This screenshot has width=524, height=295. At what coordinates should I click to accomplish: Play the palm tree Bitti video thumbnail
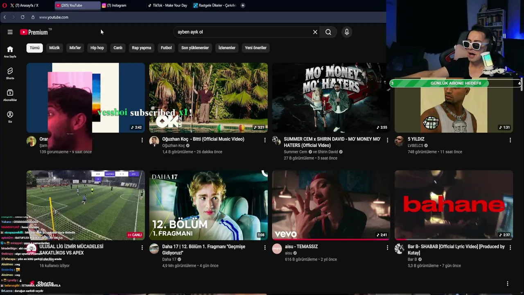[208, 98]
